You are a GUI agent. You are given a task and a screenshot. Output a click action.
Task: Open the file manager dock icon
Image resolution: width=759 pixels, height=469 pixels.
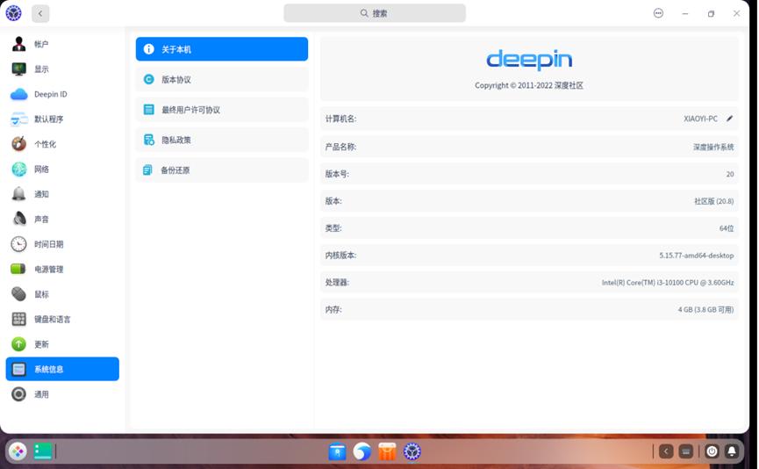click(338, 451)
